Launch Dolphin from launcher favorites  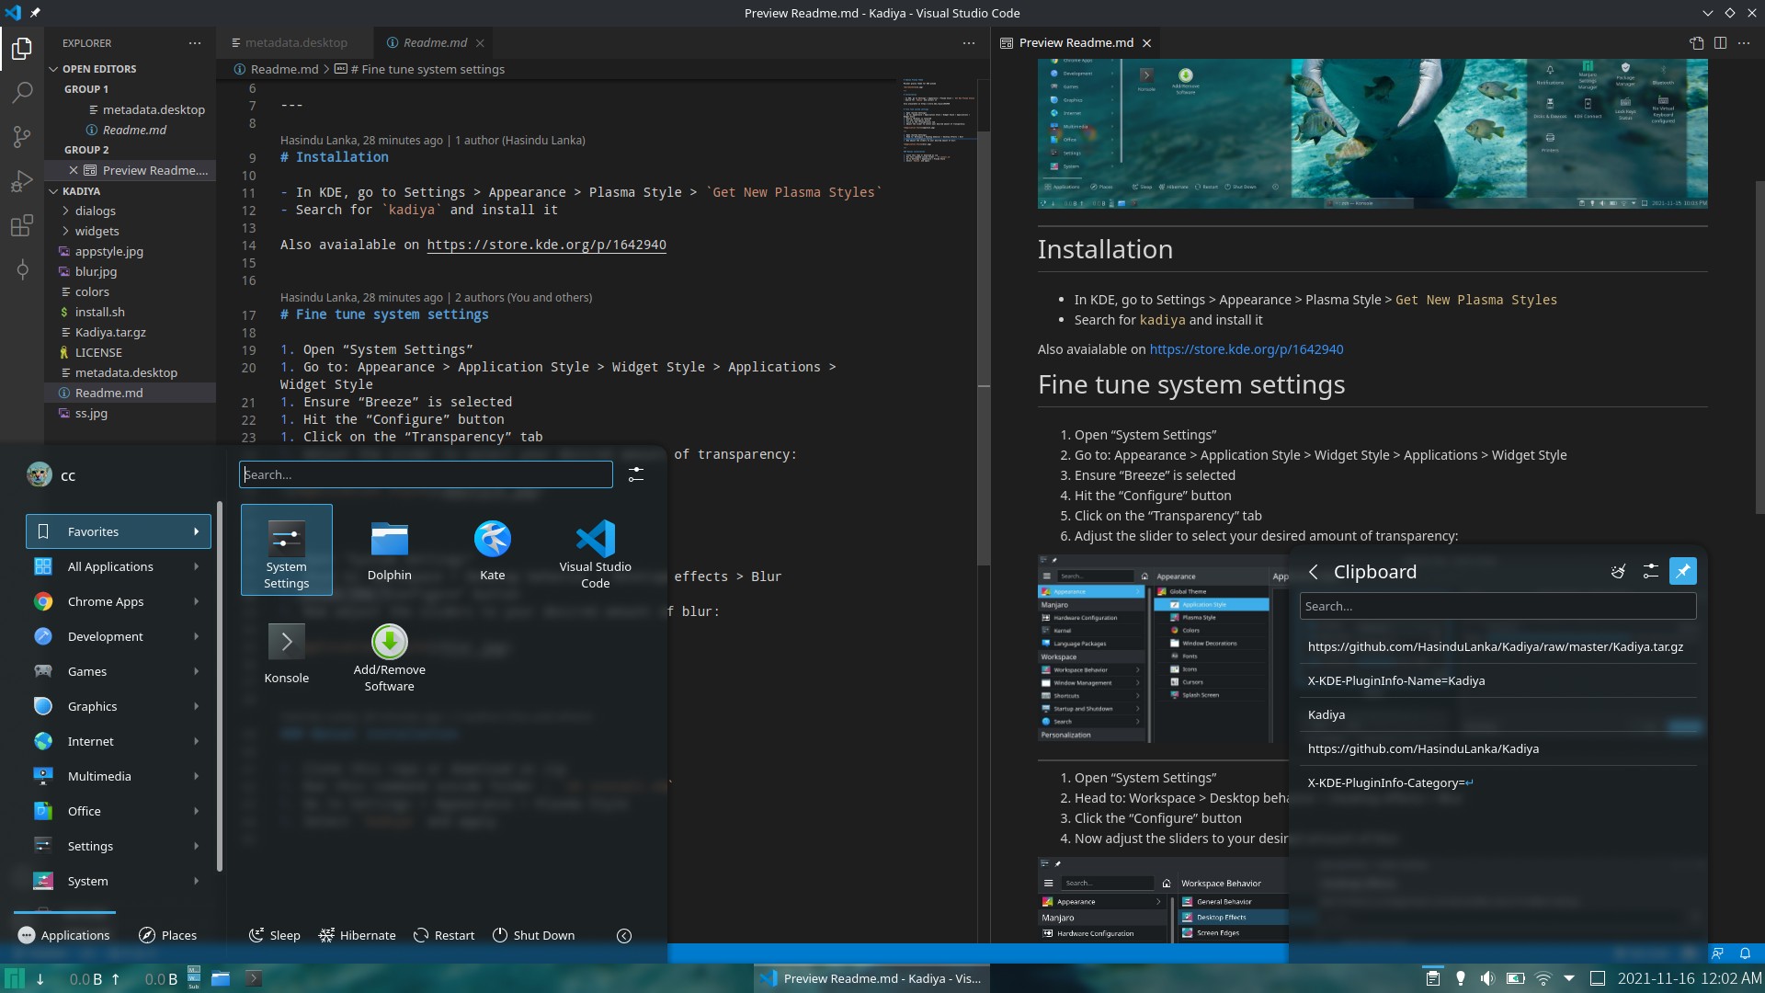click(x=390, y=550)
